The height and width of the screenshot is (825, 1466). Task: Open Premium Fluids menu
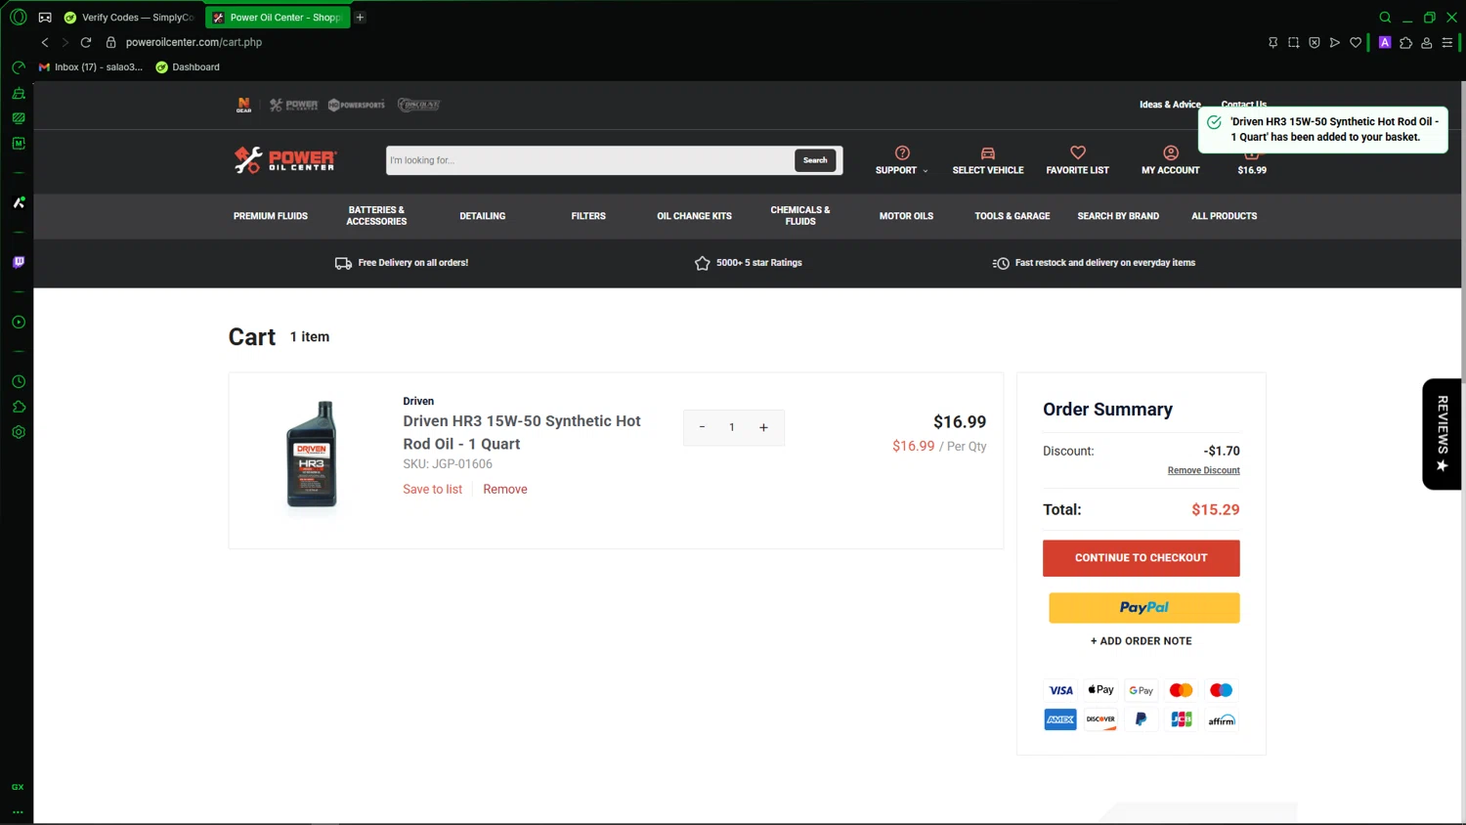271,216
